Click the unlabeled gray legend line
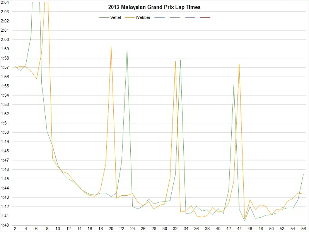Screen dimensions: 309x232 click(175, 17)
